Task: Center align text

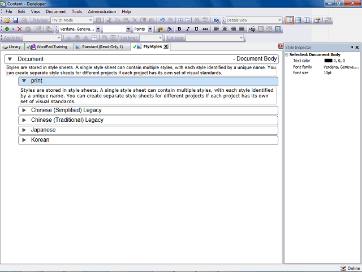Action: tap(225, 29)
